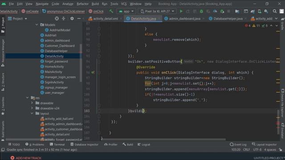Screen dimensions: 285x160
Task: Collapse the res folder
Action: [27, 98]
